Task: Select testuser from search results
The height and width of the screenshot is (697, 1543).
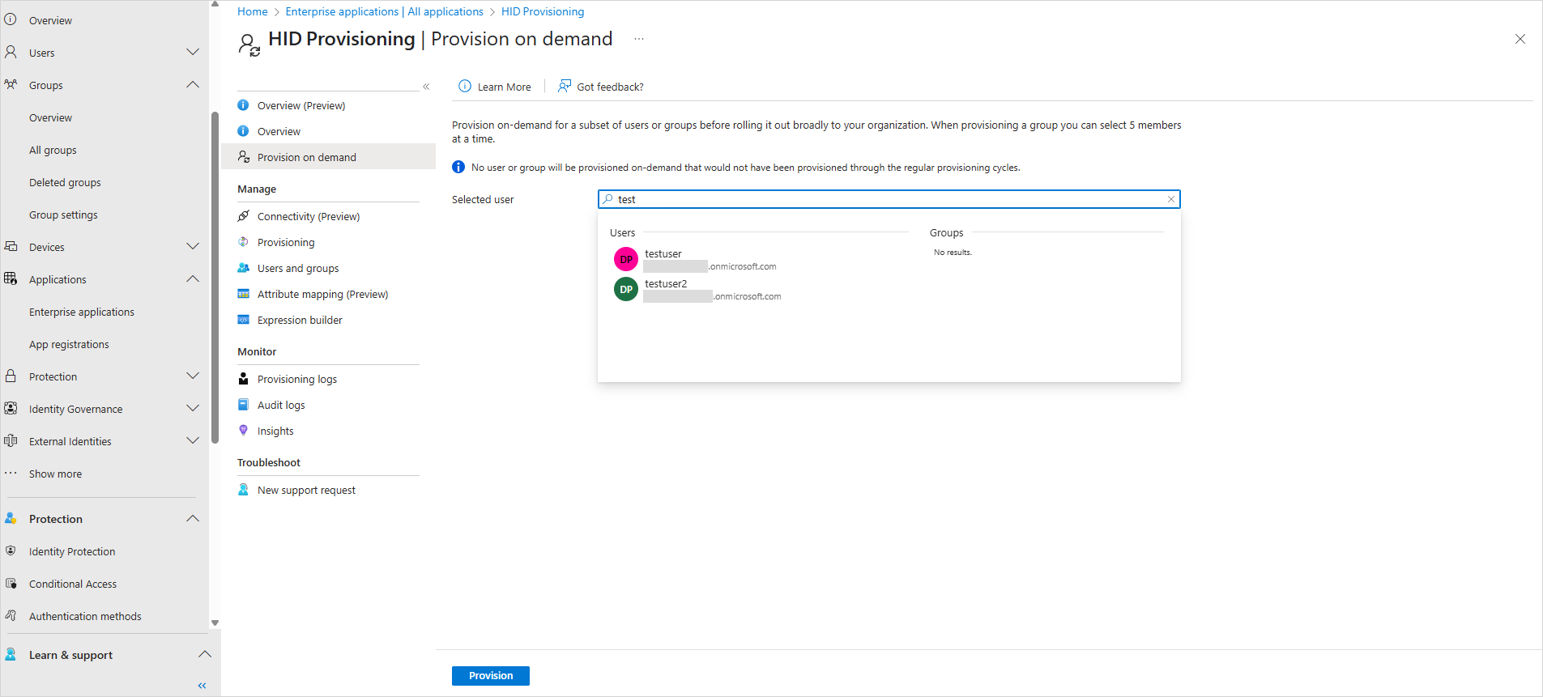Action: point(695,259)
